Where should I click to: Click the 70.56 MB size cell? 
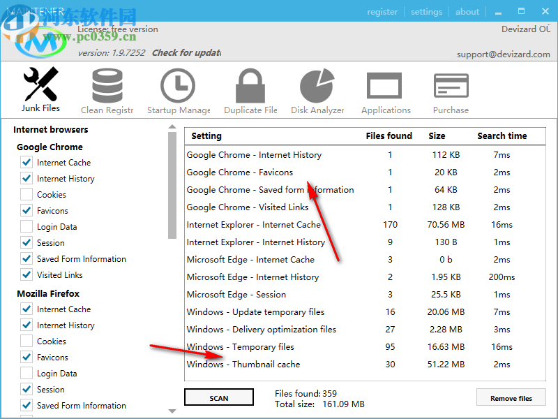446,225
